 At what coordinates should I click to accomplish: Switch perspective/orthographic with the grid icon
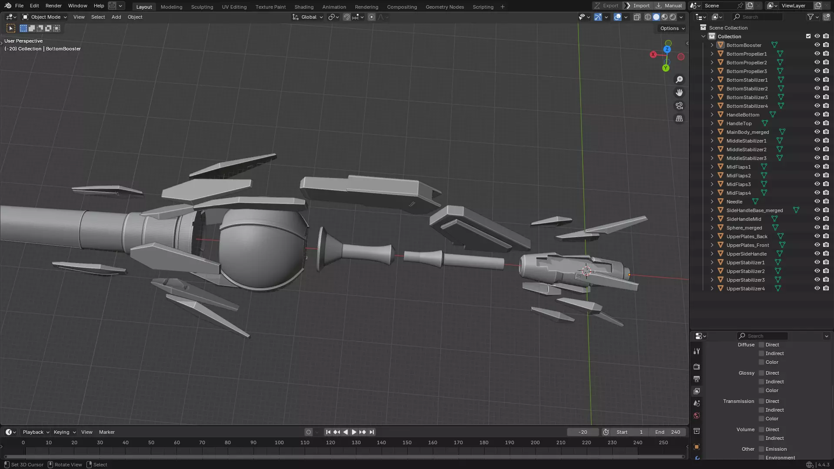point(679,119)
